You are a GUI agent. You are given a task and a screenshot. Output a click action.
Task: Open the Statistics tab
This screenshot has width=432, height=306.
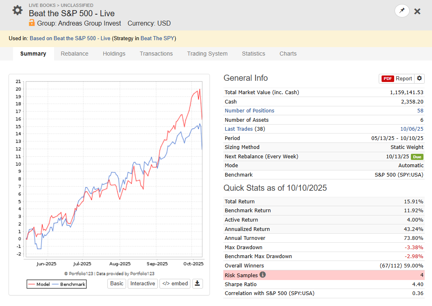pos(253,54)
